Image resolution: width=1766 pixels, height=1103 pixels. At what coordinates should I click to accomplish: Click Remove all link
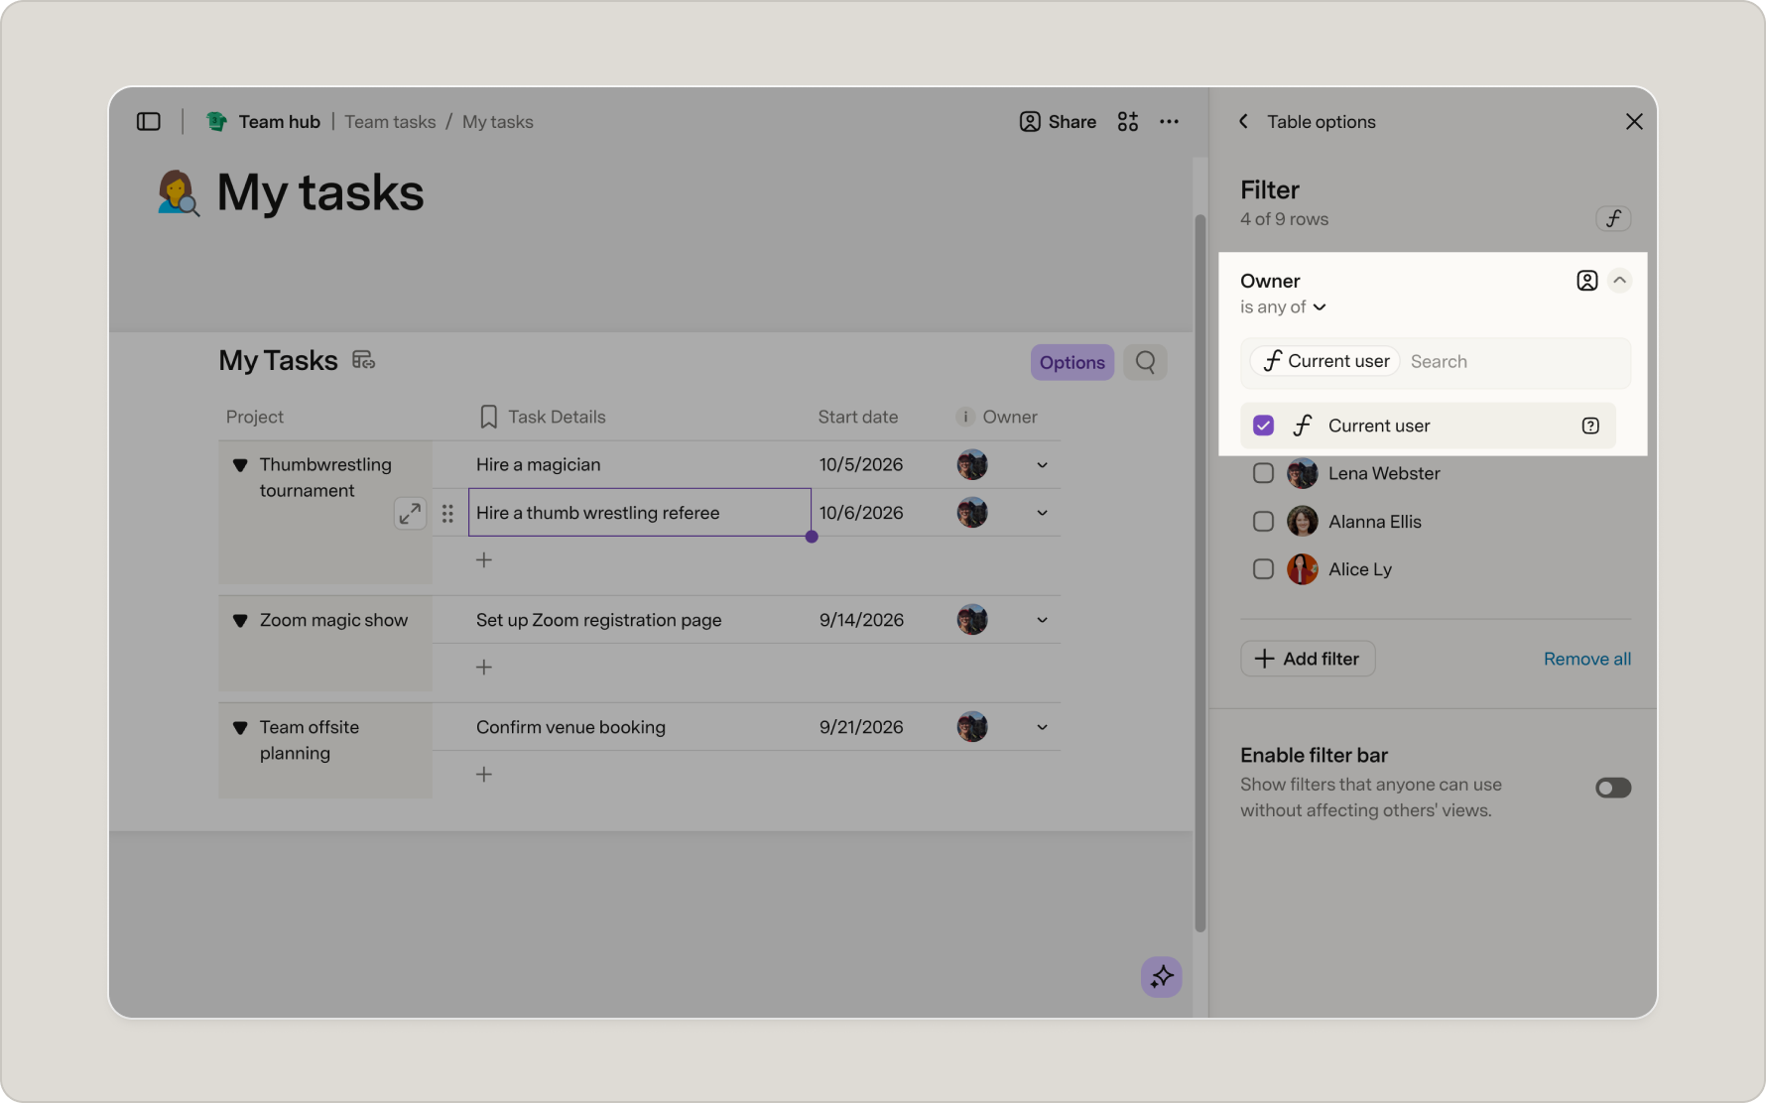coord(1587,659)
